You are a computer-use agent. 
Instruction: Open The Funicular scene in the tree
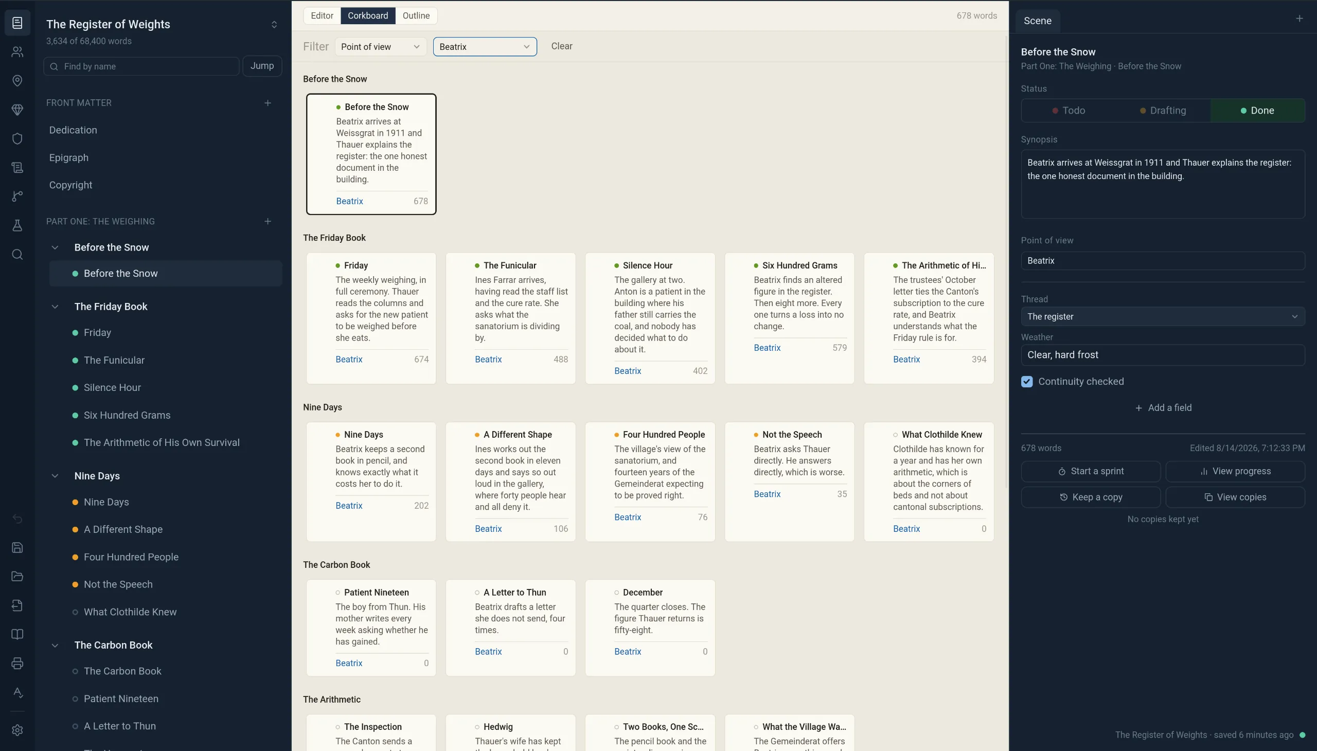pos(165,360)
